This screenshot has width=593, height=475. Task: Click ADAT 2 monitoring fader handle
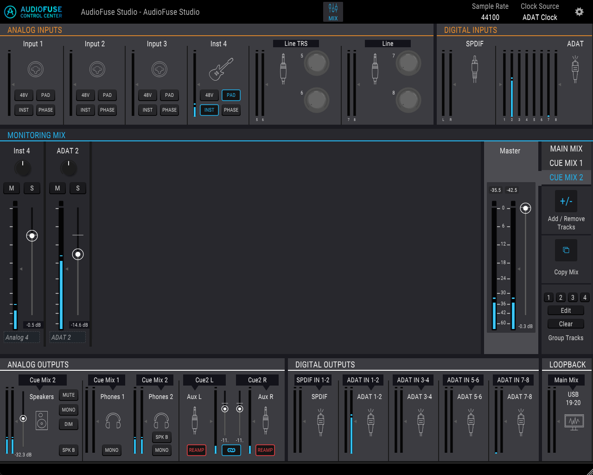click(x=78, y=254)
